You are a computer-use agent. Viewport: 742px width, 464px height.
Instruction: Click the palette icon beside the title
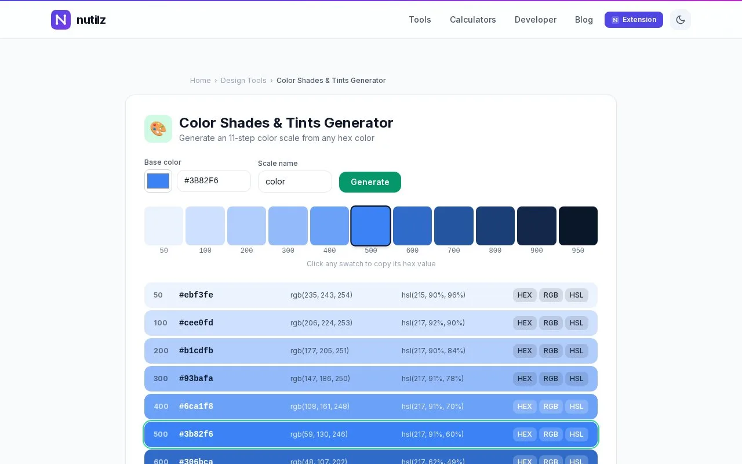tap(158, 129)
